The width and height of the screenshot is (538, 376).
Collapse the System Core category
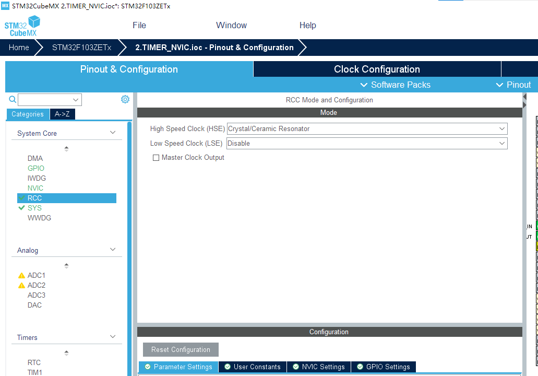point(113,133)
